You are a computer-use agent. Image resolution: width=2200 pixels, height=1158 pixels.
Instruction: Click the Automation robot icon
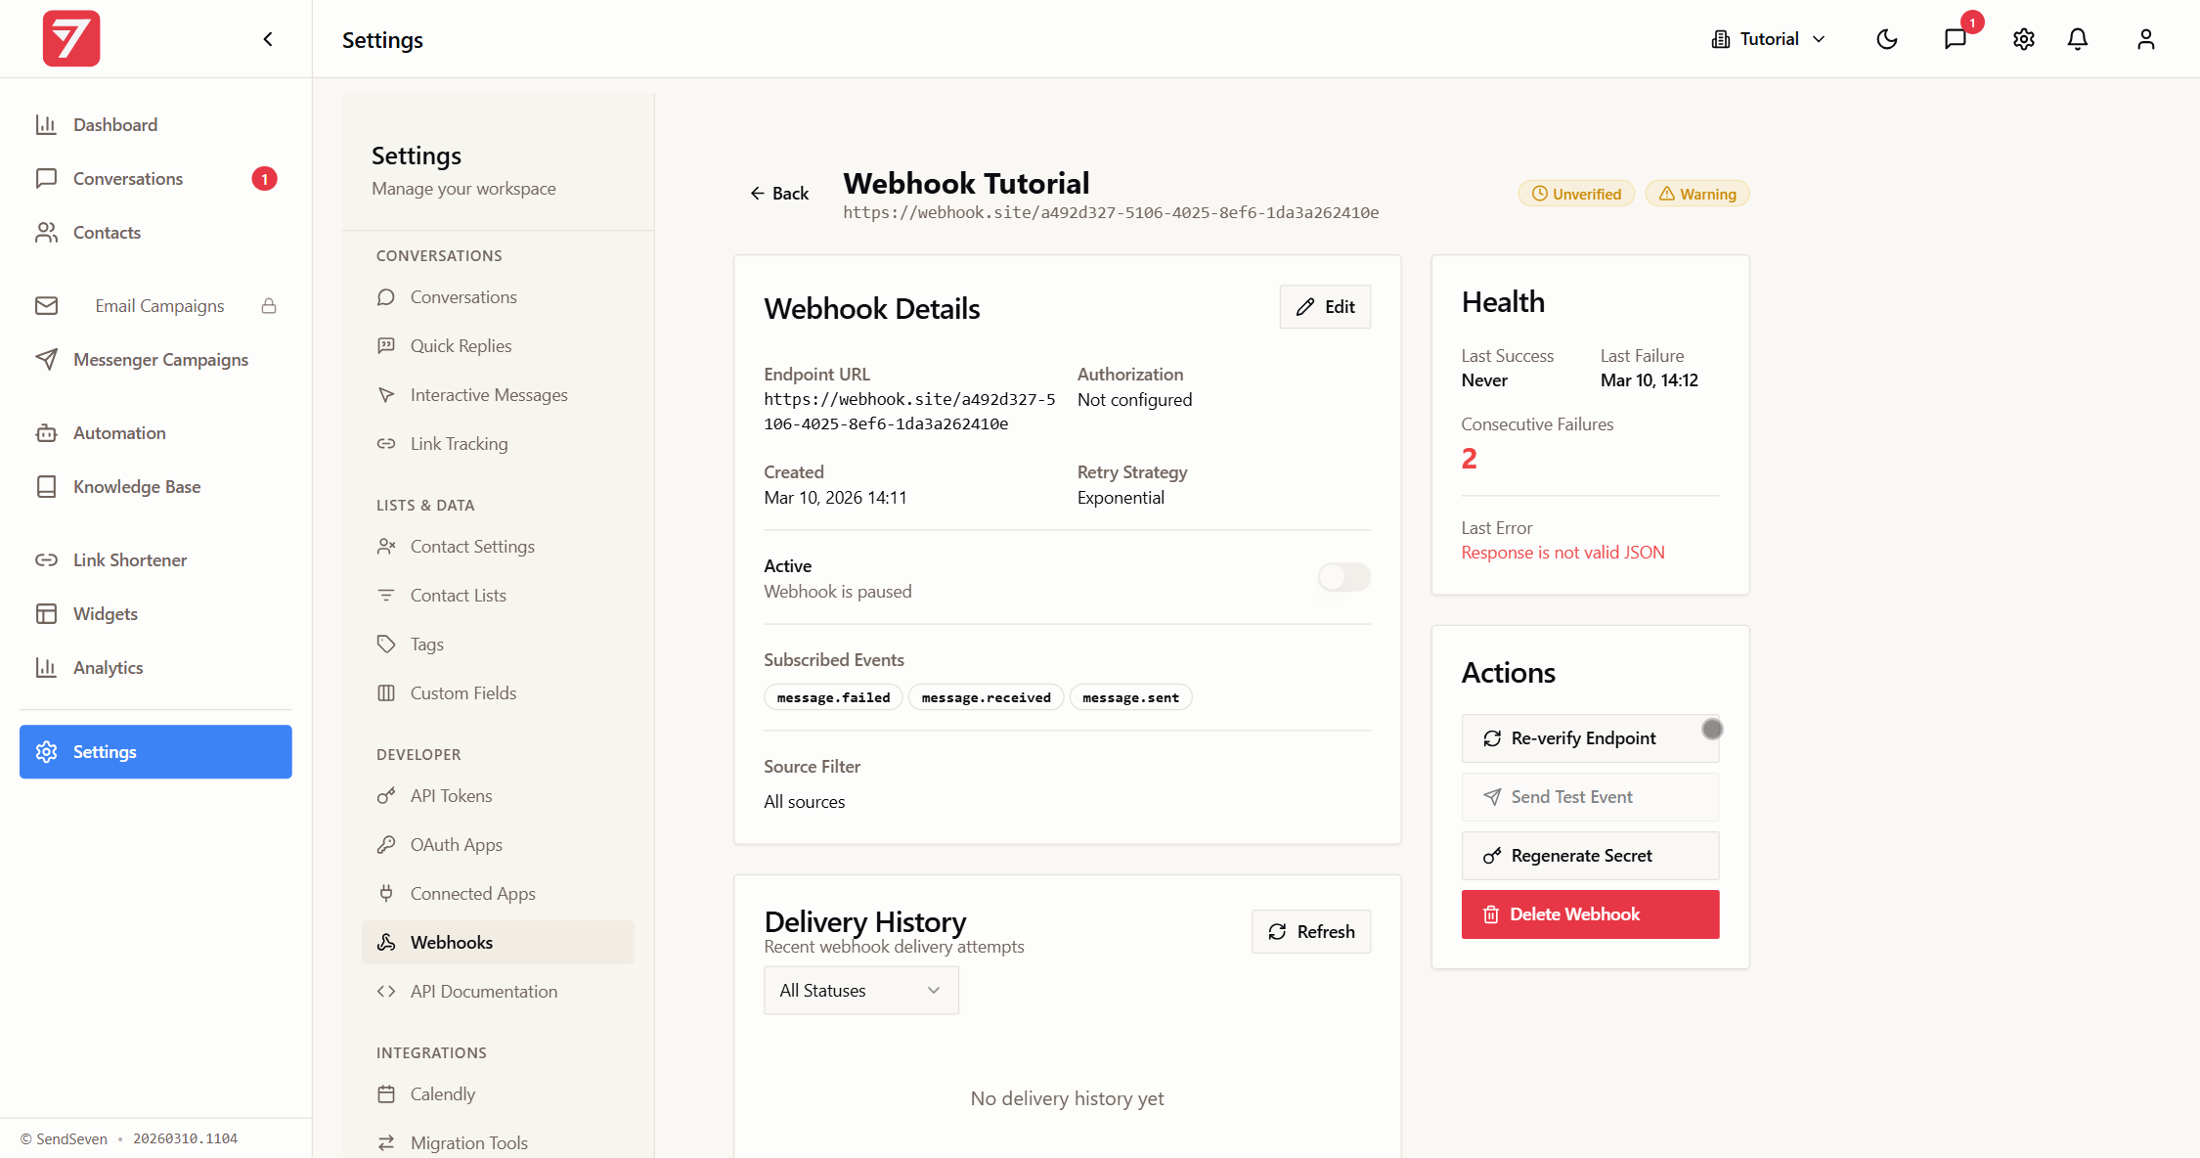coord(46,433)
